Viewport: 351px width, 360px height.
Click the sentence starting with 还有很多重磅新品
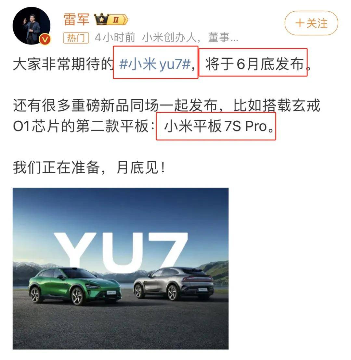tap(167, 116)
